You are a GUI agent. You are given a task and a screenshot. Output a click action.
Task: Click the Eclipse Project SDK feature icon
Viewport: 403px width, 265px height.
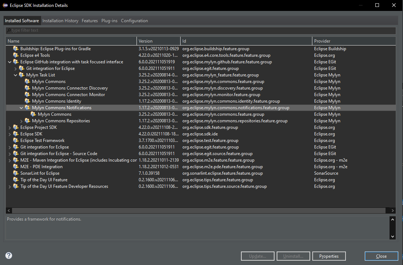click(16, 127)
